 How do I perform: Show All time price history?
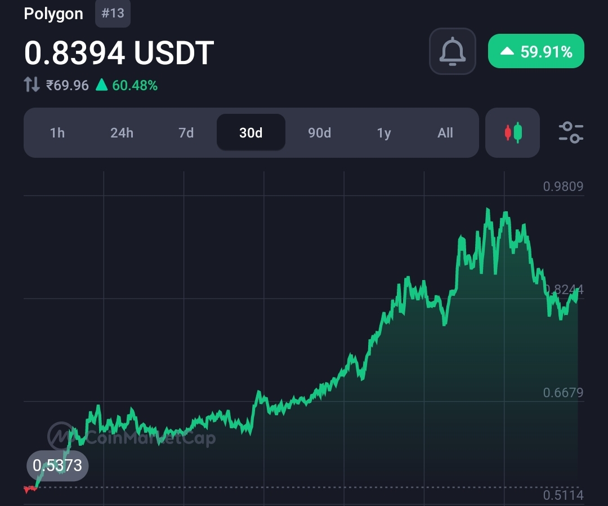(x=445, y=133)
